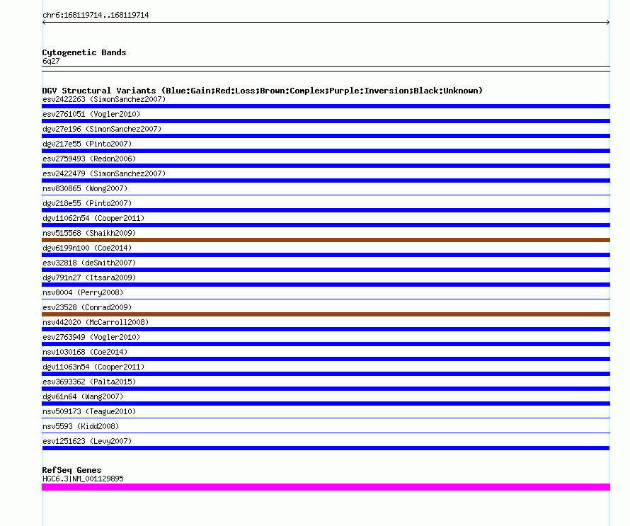Select esv2763949 (Vogler2010) label
The image size is (630, 526).
click(x=91, y=337)
